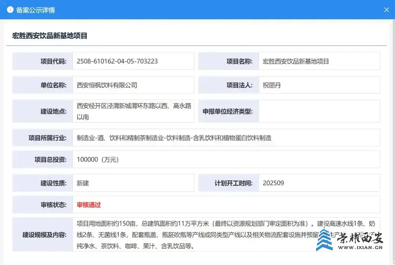This screenshot has width=395, height=265.
Task: Select the bold heading 宏胜西安饮品新基地项目
Action: click(50, 36)
